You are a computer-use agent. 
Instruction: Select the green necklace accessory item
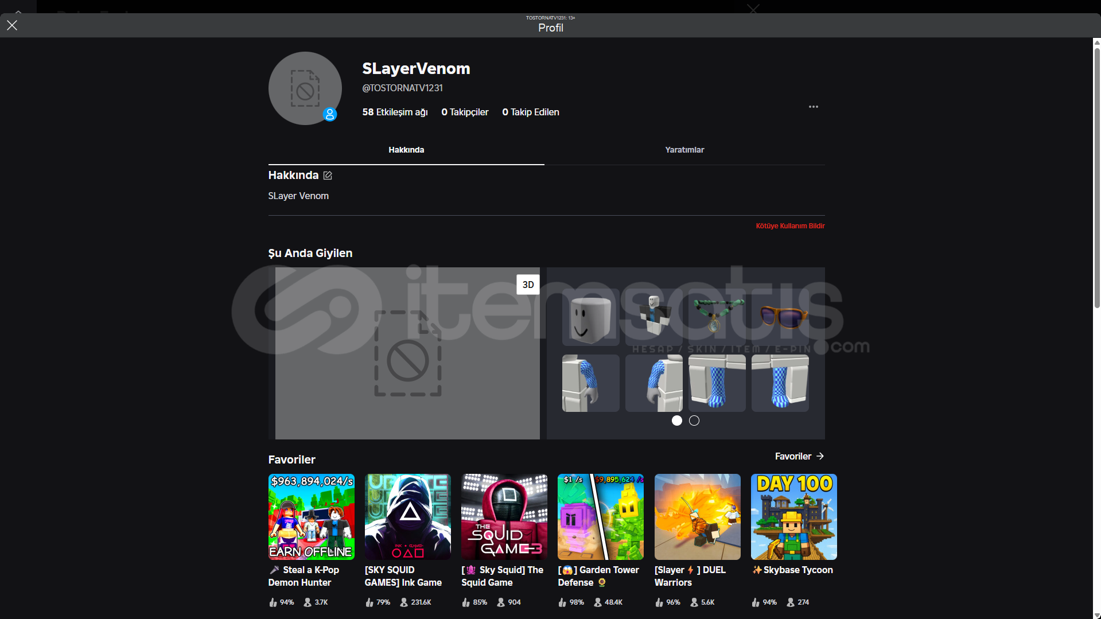point(717,317)
